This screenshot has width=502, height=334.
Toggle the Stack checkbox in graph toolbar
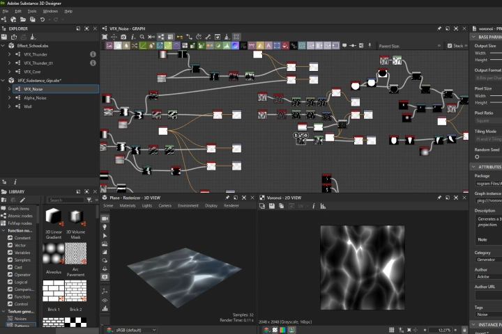click(x=450, y=46)
